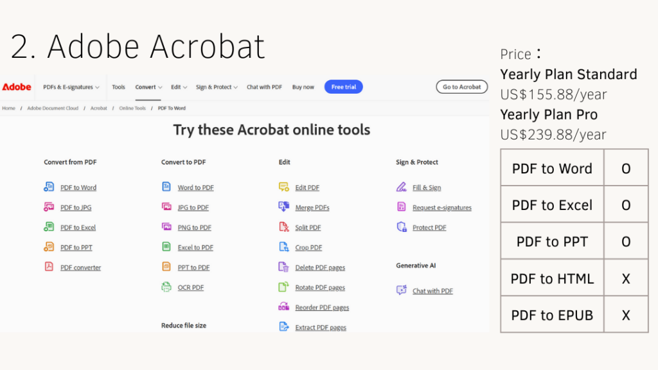658x370 pixels.
Task: Click the Word to PDF icon
Action: pos(166,187)
